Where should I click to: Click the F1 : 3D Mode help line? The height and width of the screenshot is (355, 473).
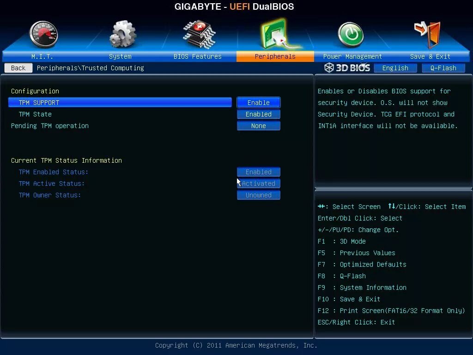341,241
